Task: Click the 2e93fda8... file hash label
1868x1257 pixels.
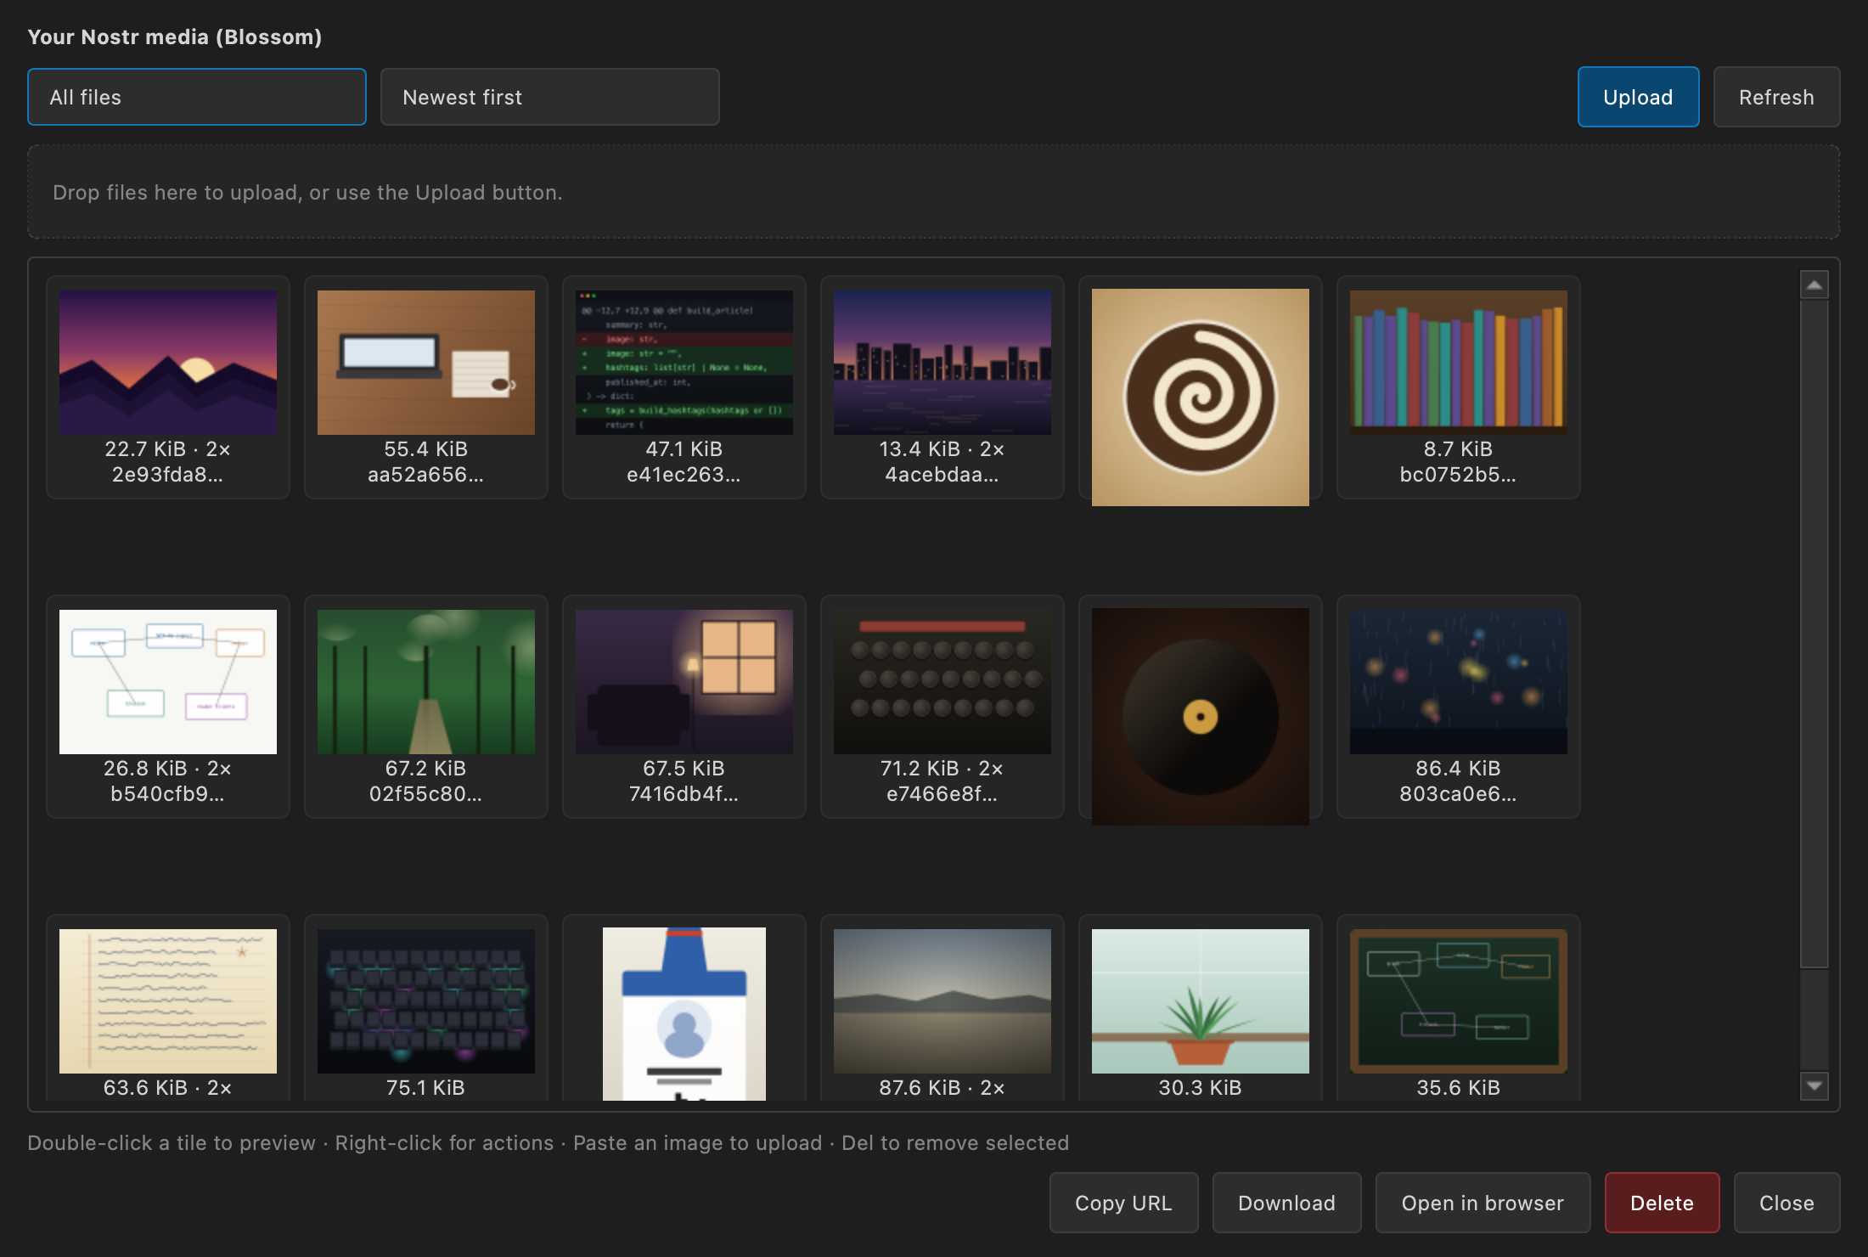Action: 168,475
